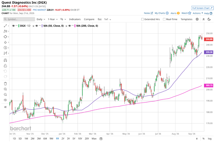Toggle log scale button
The height and width of the screenshot is (142, 215).
click(x=209, y=139)
